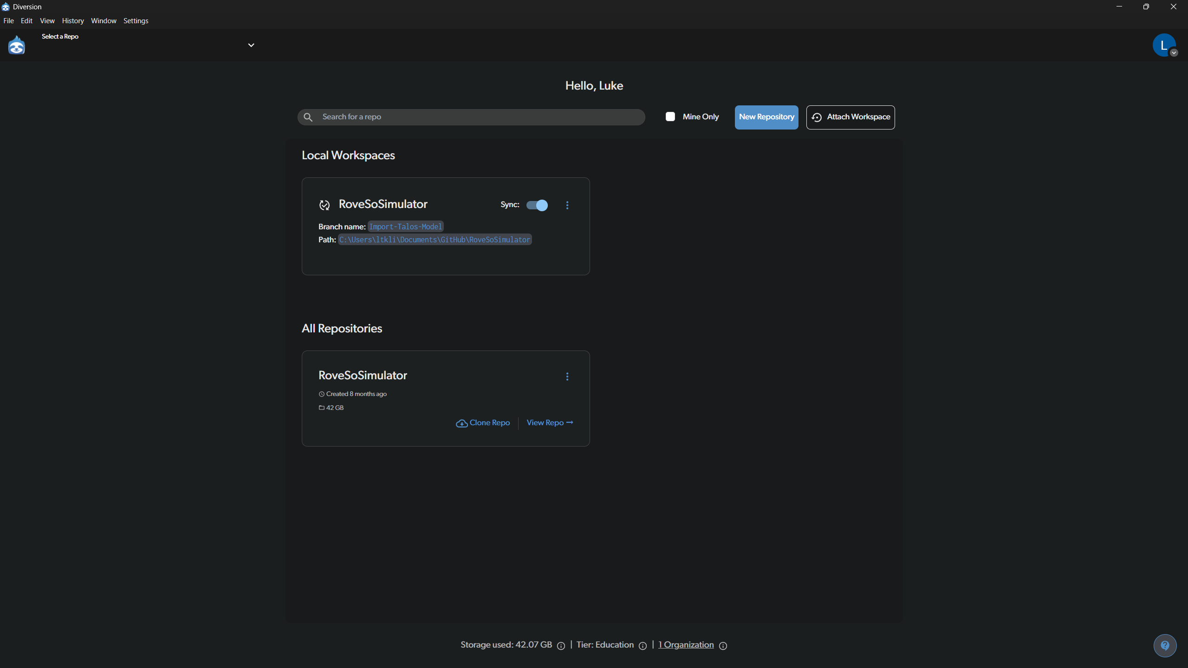The width and height of the screenshot is (1188, 668).
Task: Expand the Select a Repo dropdown
Action: point(251,45)
